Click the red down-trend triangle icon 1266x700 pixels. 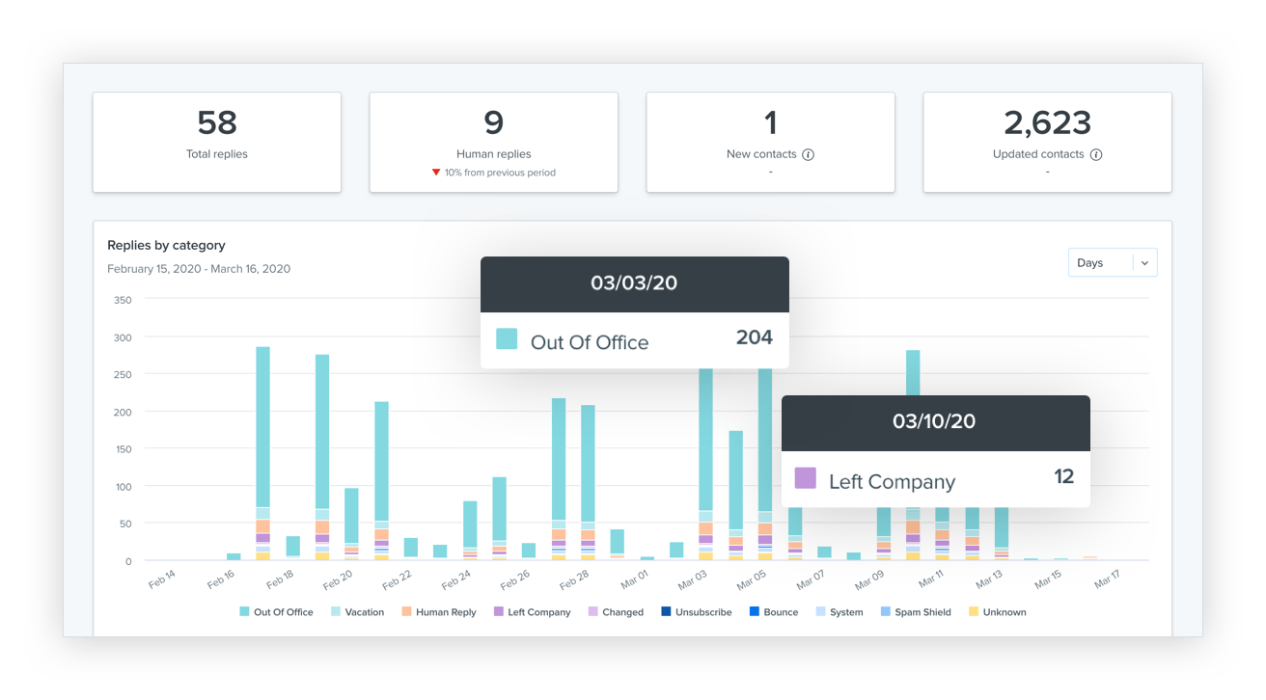coord(436,173)
